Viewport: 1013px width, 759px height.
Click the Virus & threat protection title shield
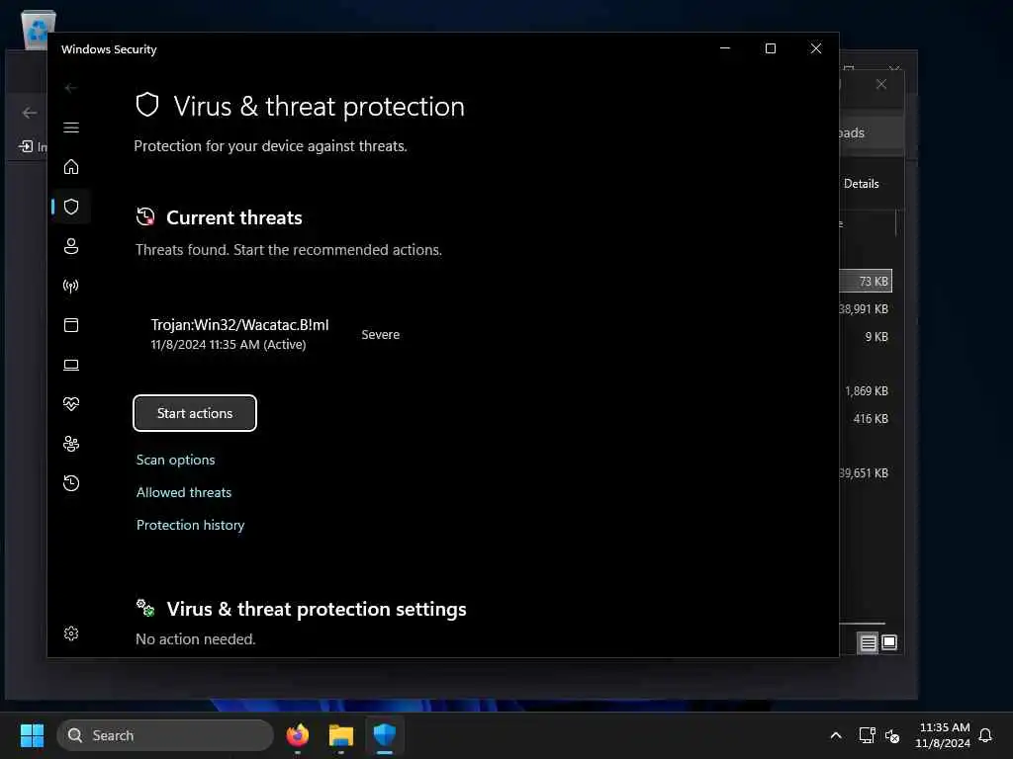pos(147,105)
